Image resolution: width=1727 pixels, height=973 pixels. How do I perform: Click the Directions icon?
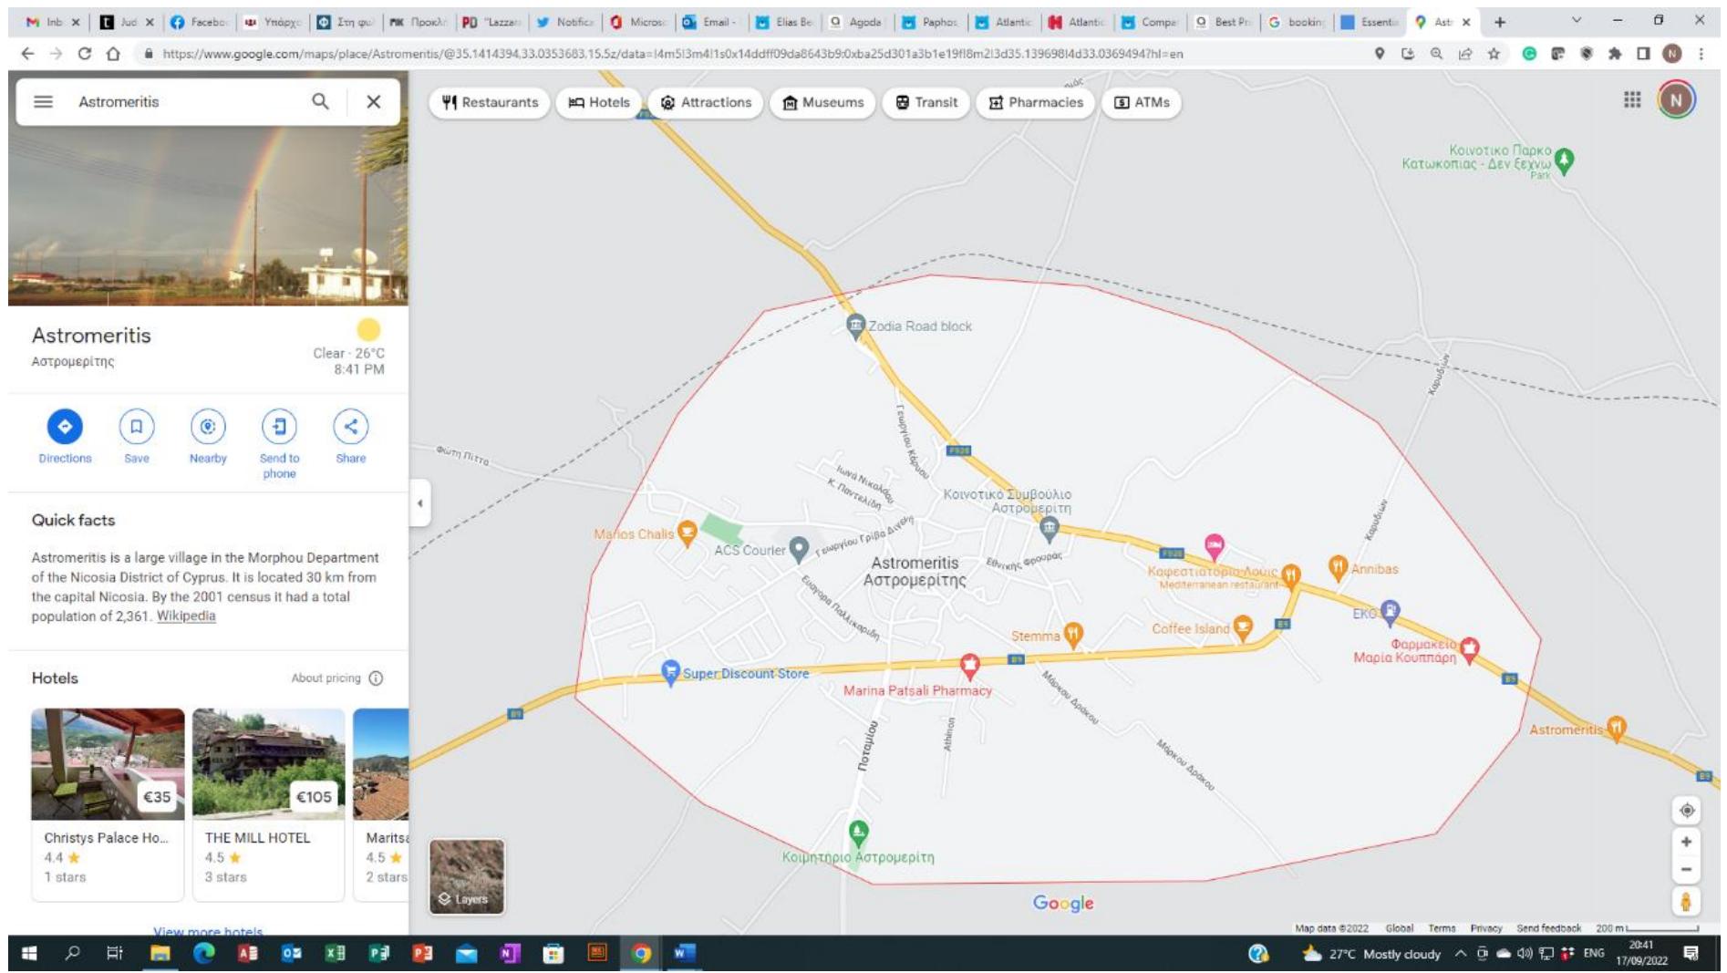pos(65,427)
